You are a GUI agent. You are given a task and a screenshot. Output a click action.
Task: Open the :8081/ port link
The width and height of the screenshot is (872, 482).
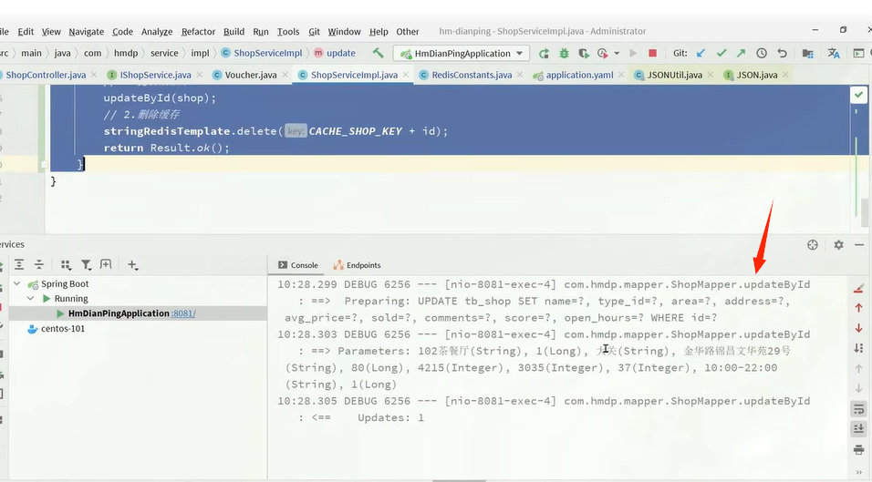pyautogui.click(x=183, y=313)
